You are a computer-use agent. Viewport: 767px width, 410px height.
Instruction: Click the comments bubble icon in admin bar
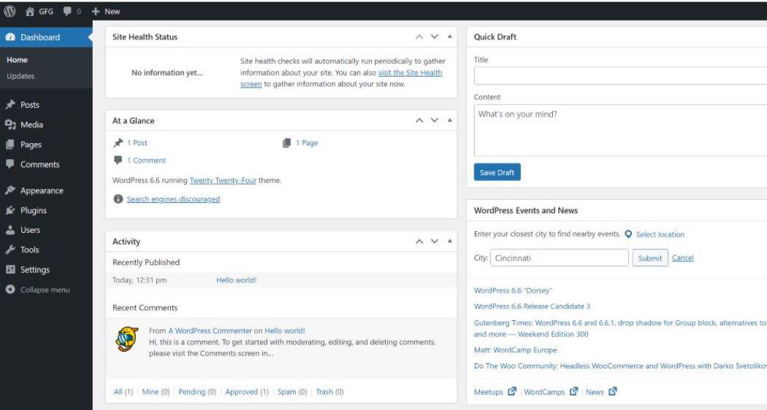[69, 12]
